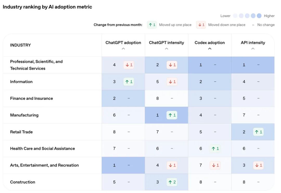The image size is (281, 193).
Task: Click Finance ChatGPT adoption rank 2
Action: (114, 98)
